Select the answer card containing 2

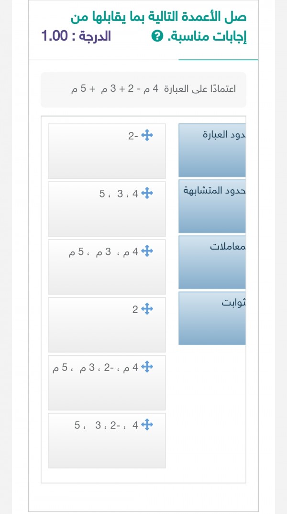tap(106, 324)
